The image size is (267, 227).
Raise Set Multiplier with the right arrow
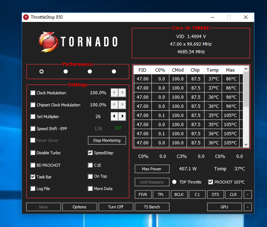click(x=122, y=116)
